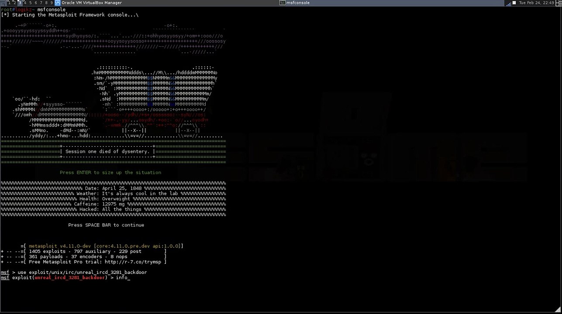562x314 pixels.
Task: Open the clock showing Tue Feb 24, 22:49
Action: coord(536,3)
